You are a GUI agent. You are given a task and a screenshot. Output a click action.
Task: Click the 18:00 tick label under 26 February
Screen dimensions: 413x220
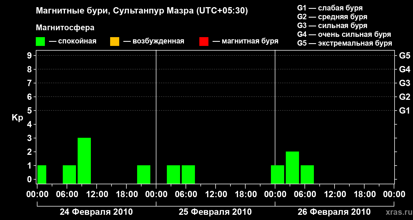tap(364, 194)
